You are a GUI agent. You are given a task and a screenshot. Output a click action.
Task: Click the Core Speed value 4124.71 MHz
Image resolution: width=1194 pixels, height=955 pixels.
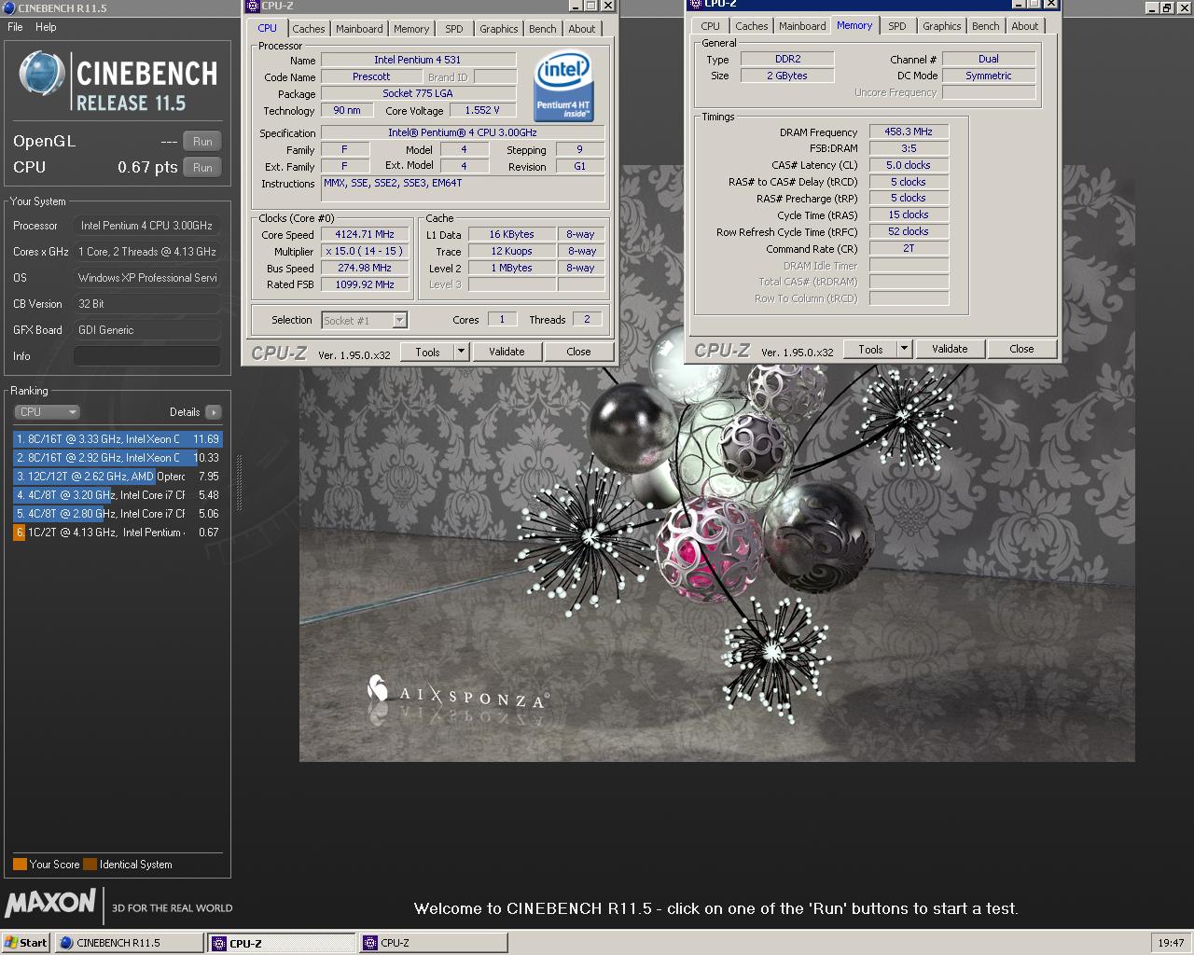pyautogui.click(x=365, y=234)
